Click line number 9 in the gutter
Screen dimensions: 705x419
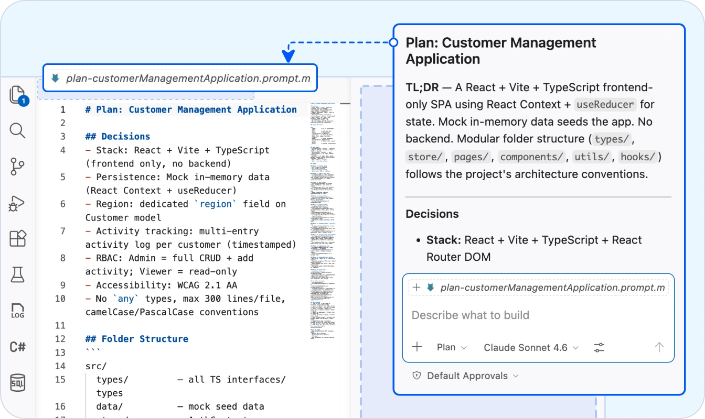point(62,285)
